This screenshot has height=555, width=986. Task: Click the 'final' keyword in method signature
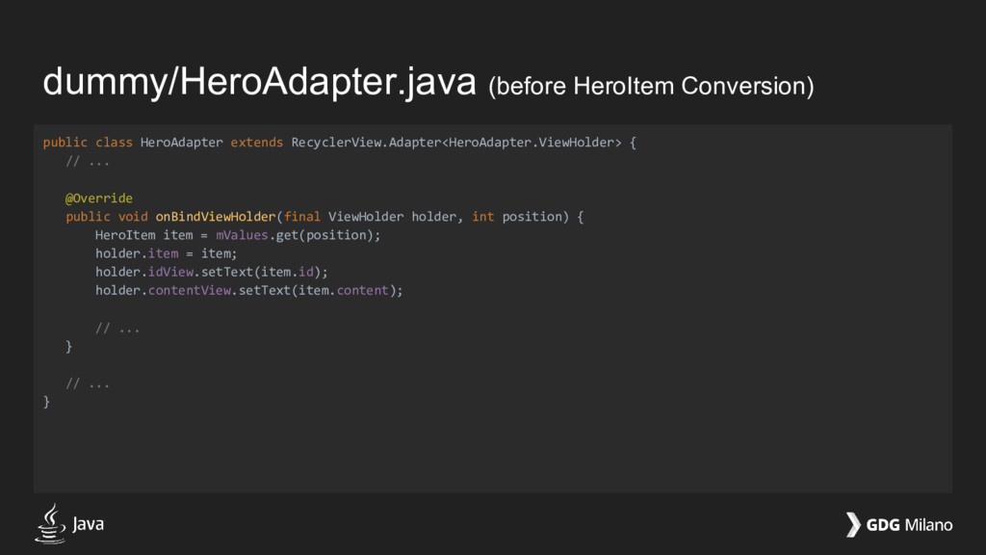[301, 217]
